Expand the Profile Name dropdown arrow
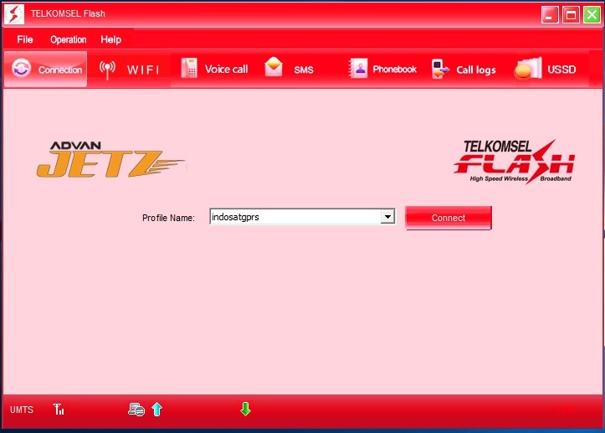The image size is (605, 433). 387,217
